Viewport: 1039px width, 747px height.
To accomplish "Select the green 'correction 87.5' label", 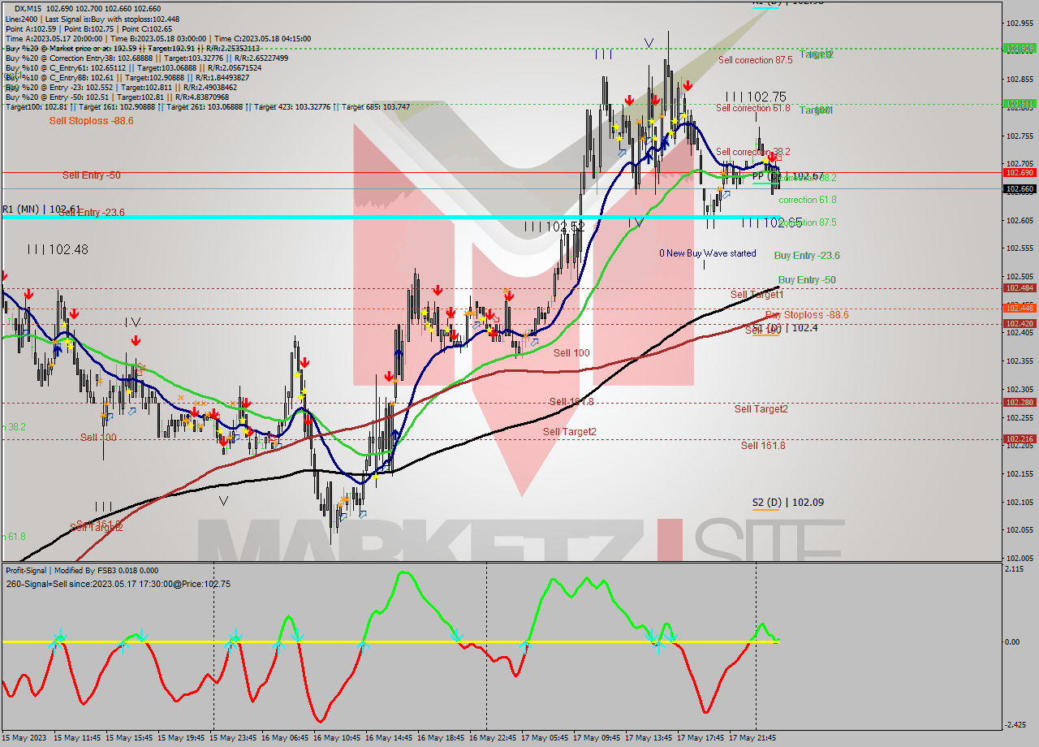I will pos(807,222).
